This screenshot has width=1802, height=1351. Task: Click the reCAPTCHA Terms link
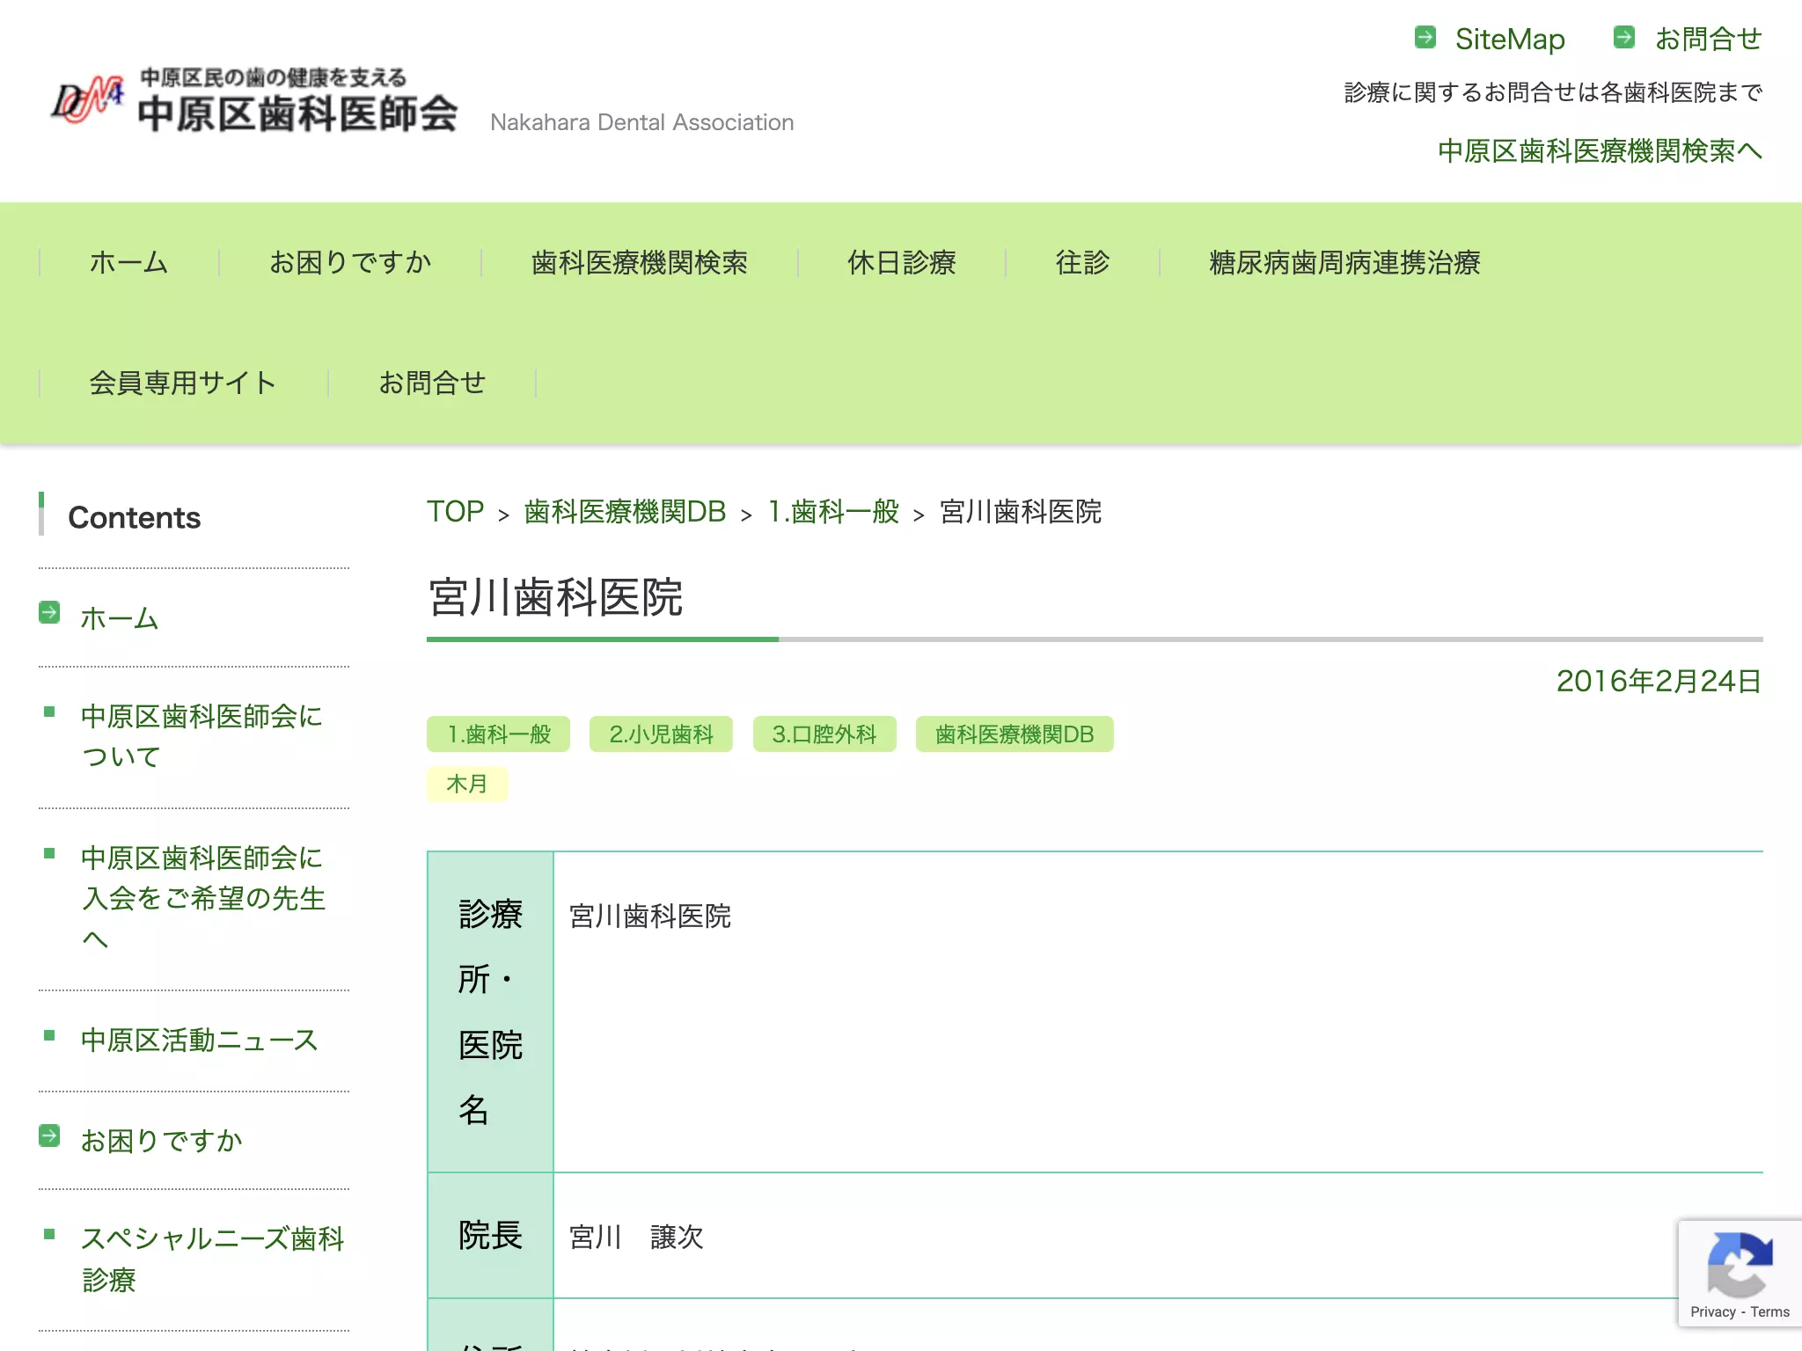[1769, 1311]
